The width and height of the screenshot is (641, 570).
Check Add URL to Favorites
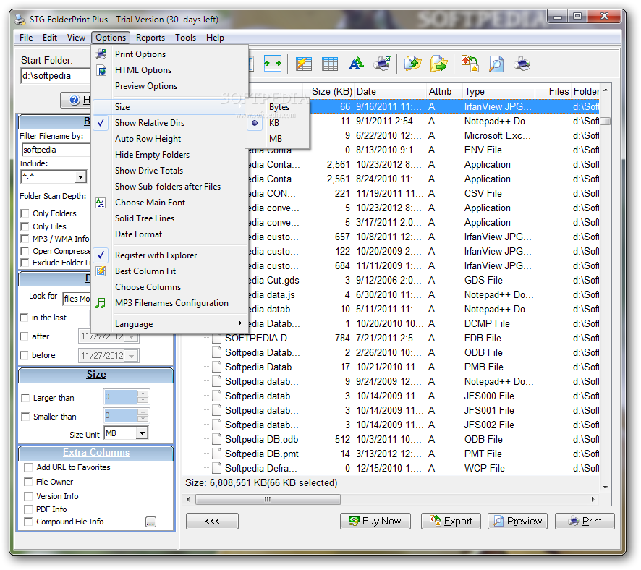point(29,467)
